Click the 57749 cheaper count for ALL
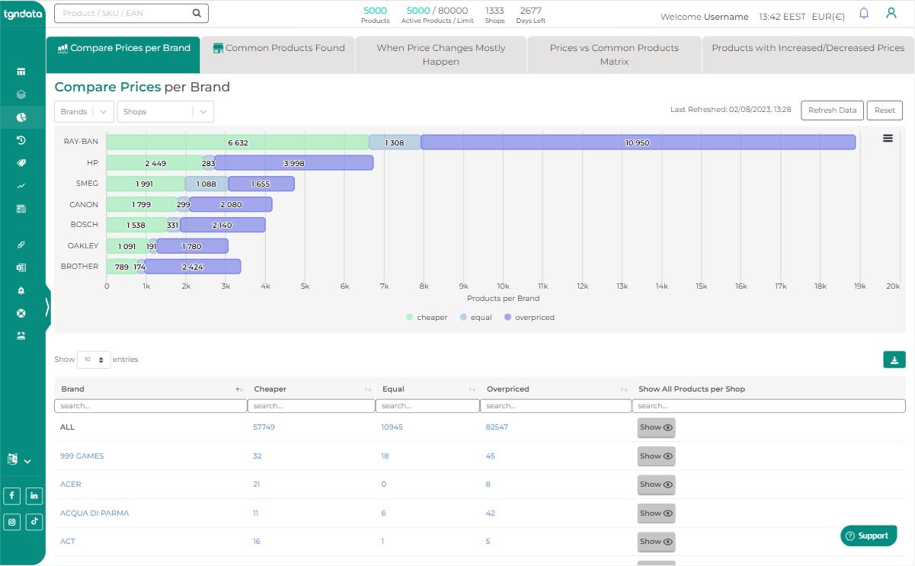915x566 pixels. (x=264, y=427)
